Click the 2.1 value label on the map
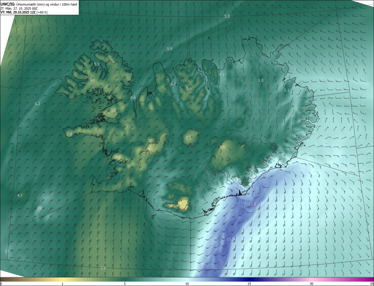 click(x=150, y=149)
